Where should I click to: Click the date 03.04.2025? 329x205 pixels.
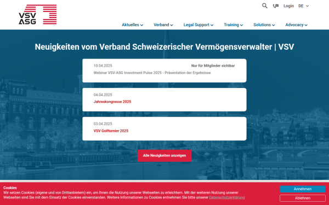[x=103, y=124]
